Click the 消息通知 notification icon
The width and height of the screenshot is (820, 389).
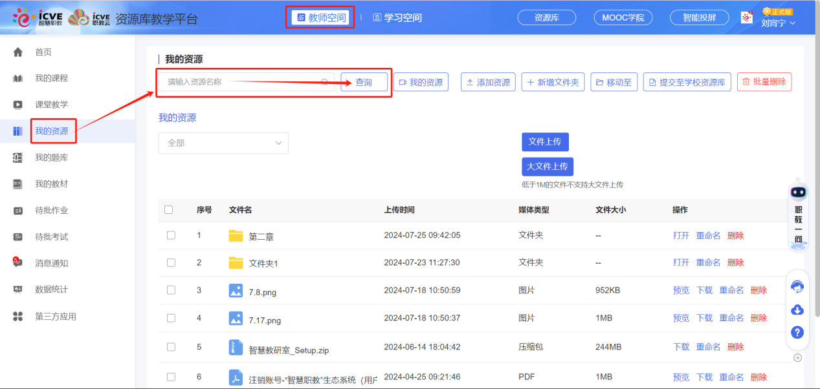click(x=18, y=263)
